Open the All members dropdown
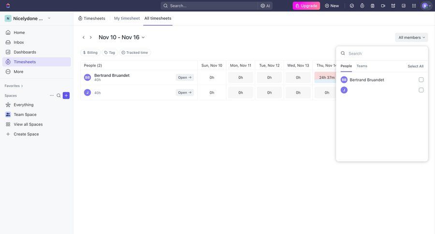 pos(411,38)
